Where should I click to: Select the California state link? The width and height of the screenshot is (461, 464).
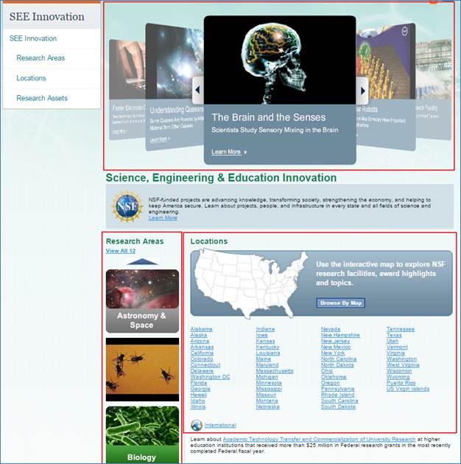tap(202, 353)
